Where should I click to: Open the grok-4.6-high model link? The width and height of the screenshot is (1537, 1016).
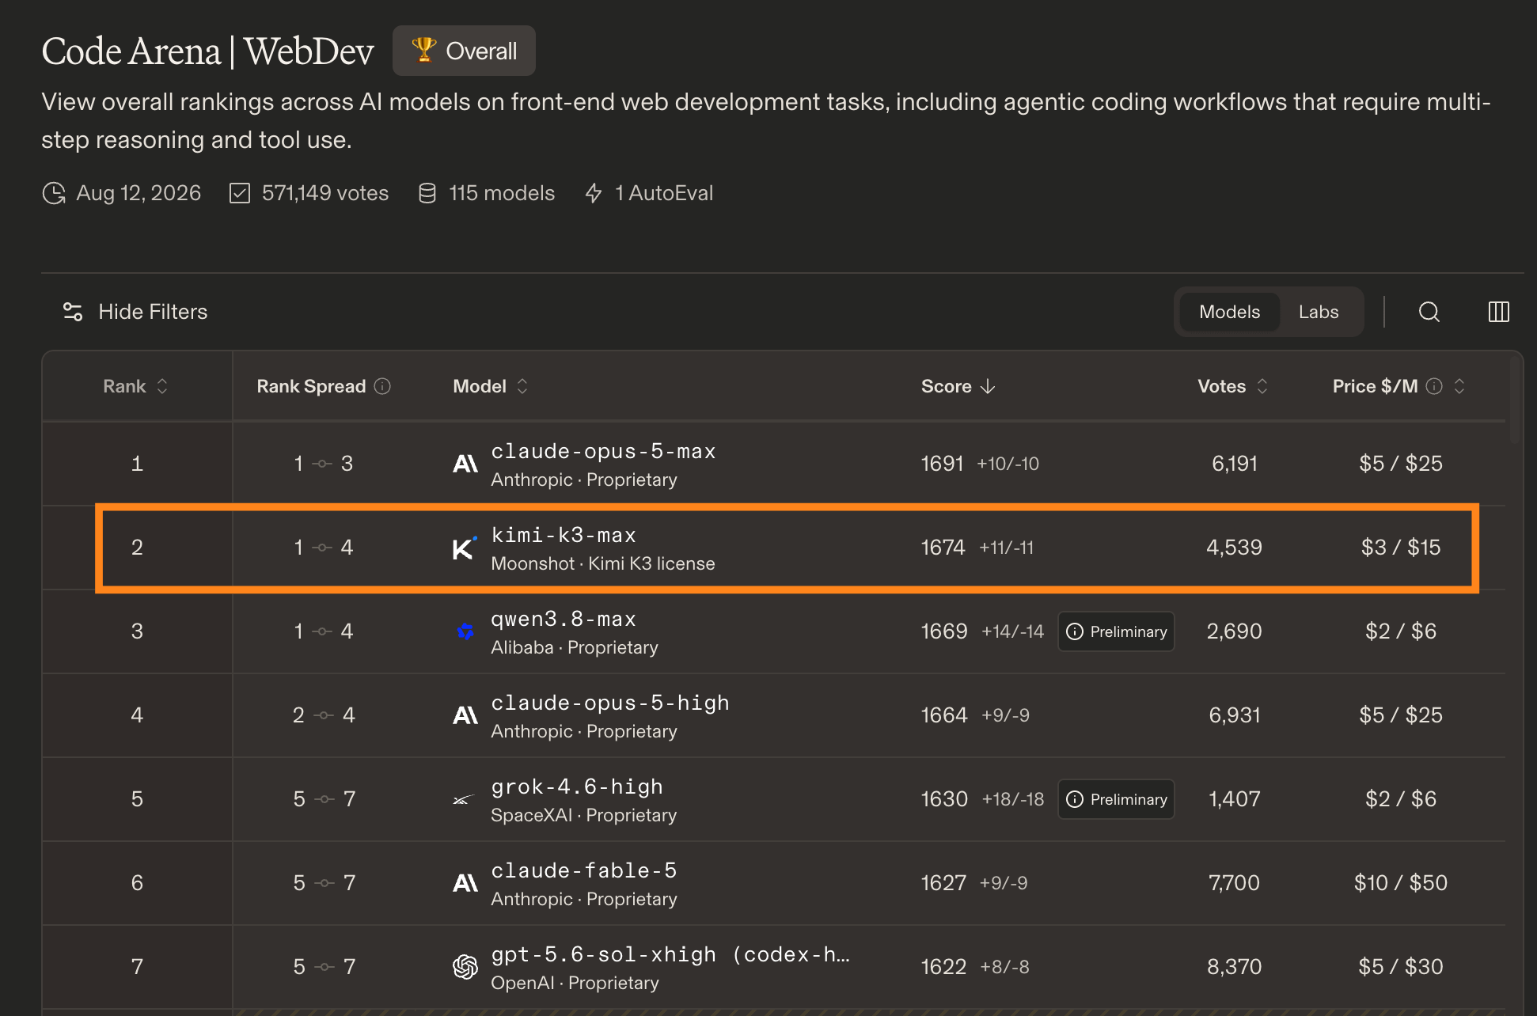[x=577, y=787]
